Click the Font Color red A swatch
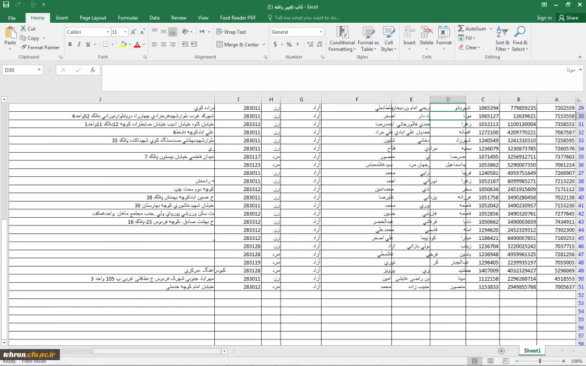 tap(137, 44)
